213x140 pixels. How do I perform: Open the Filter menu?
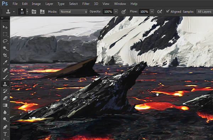[x=86, y=4]
